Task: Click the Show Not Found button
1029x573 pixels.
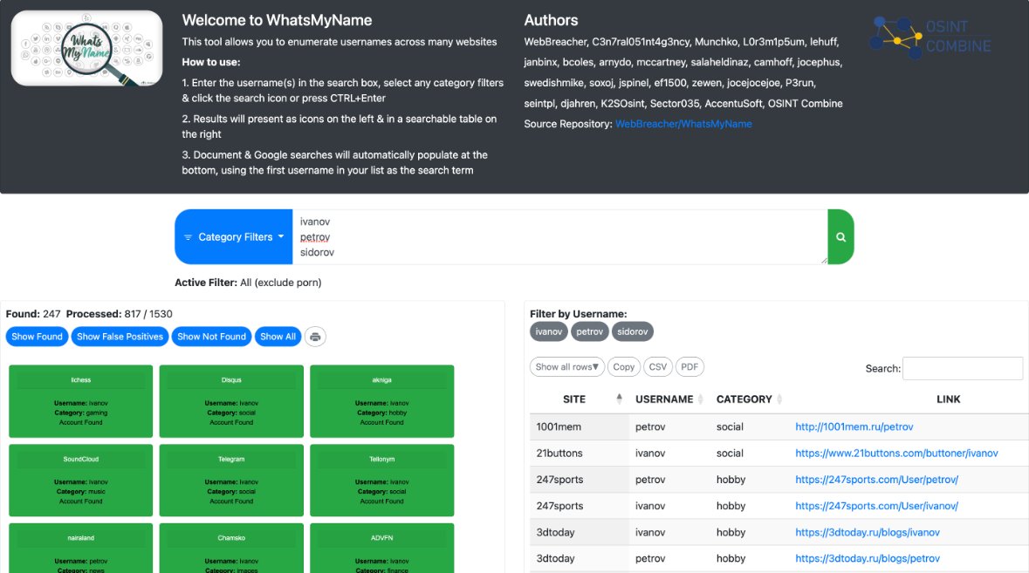Action: tap(211, 337)
